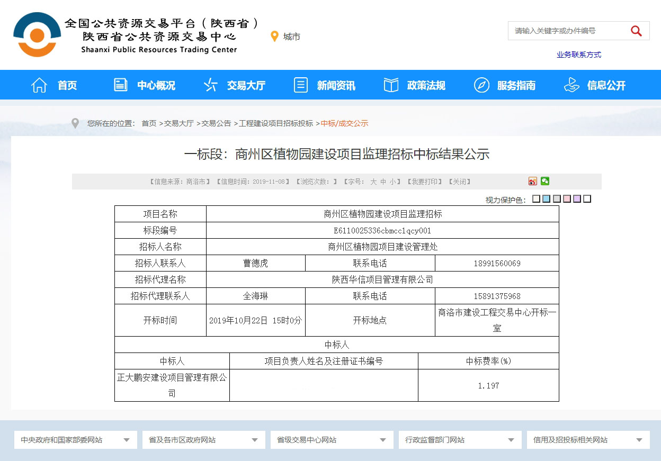Image resolution: width=661 pixels, height=461 pixels.
Task: Select the light blue eye-protection color
Action: coord(547,199)
